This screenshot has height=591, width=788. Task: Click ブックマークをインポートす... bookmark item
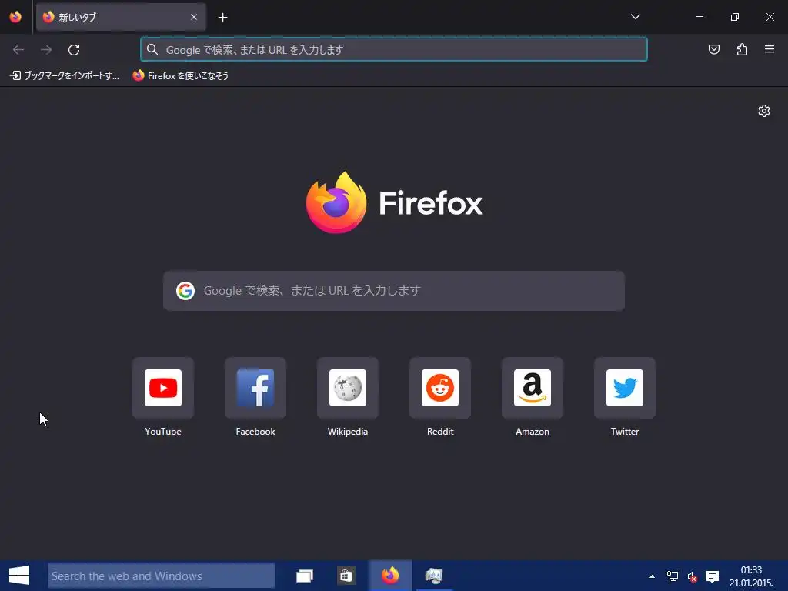65,76
